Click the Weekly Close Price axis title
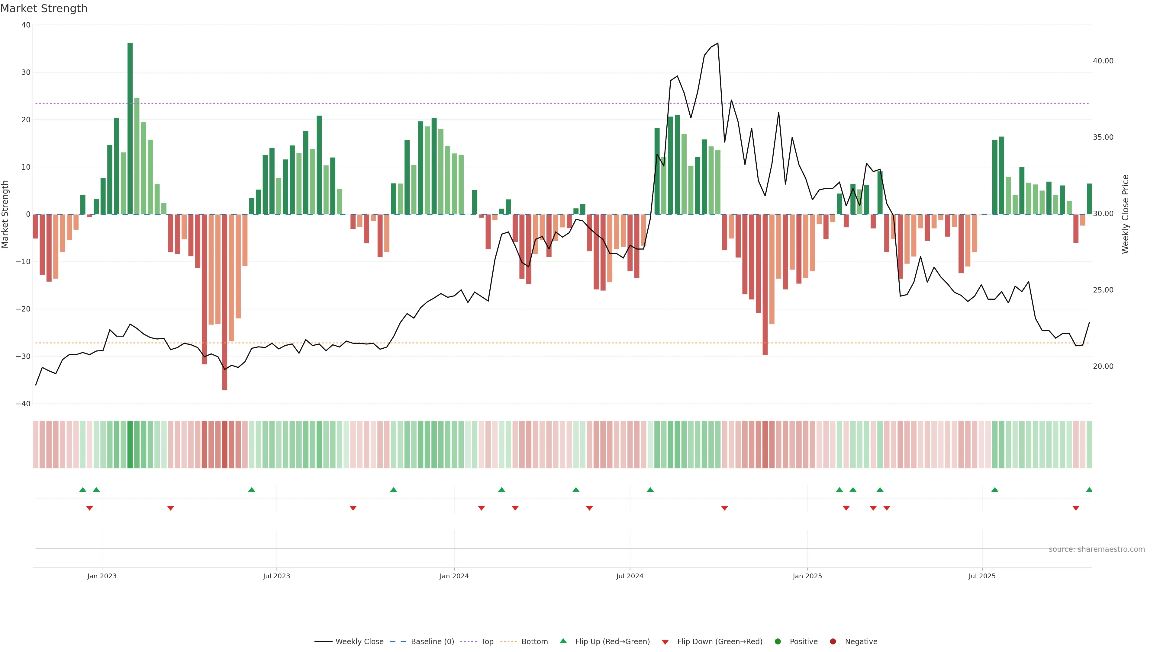This screenshot has width=1160, height=652. [1125, 214]
